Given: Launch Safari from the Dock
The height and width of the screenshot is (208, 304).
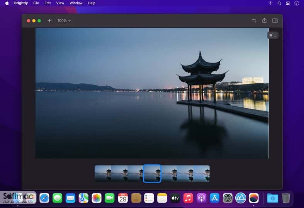Looking at the screenshot, I should [x=44, y=198].
